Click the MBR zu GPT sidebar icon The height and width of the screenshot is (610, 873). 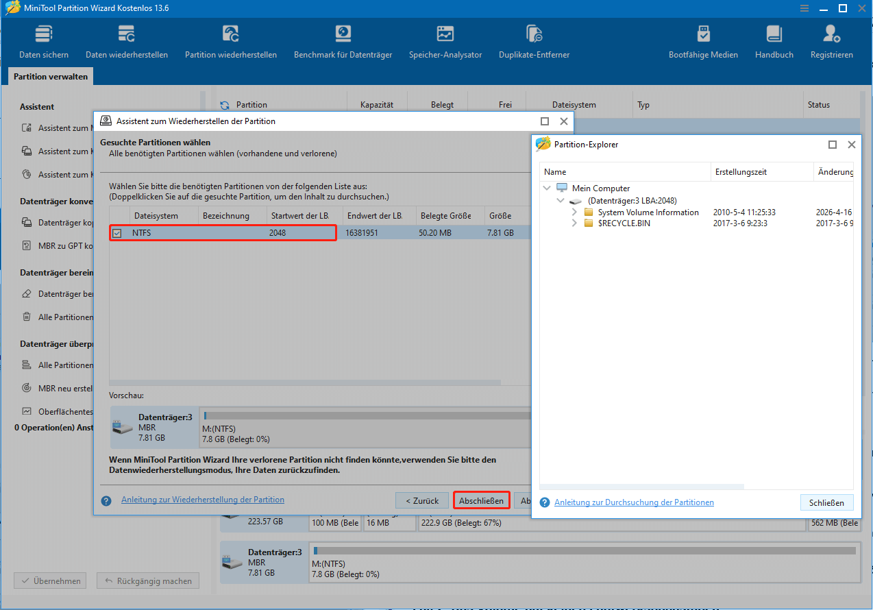tap(27, 245)
